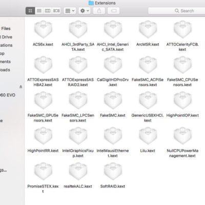Open the gear action menu

pos(85,11)
